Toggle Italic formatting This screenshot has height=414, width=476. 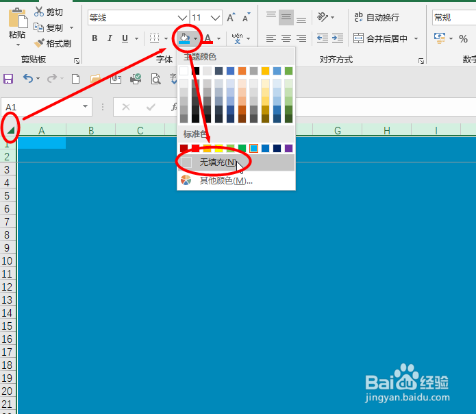pos(110,38)
